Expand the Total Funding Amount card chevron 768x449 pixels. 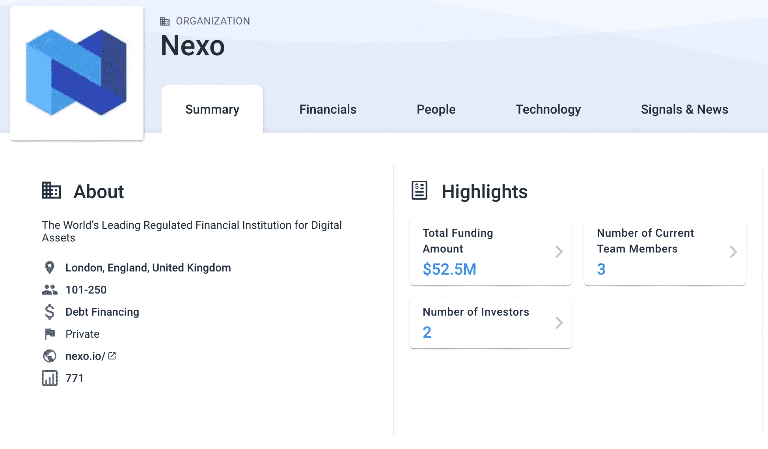point(559,252)
